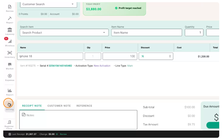Click the Quantity input field

[x=194, y=33]
